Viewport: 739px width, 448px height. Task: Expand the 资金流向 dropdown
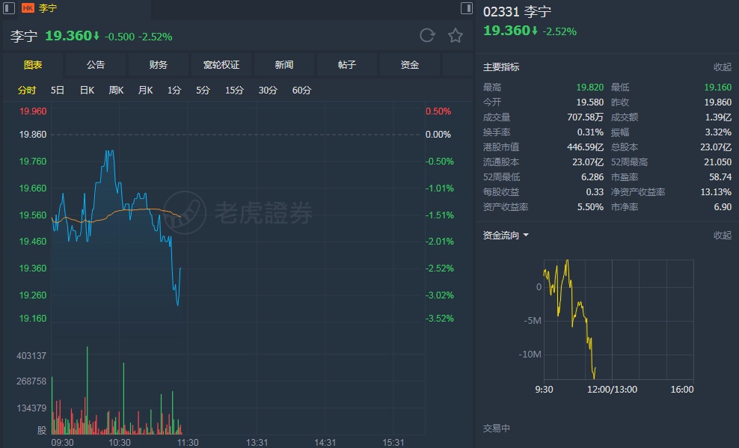pos(526,235)
